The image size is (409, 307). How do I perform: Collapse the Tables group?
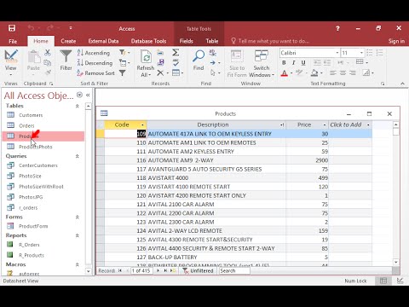[77, 106]
